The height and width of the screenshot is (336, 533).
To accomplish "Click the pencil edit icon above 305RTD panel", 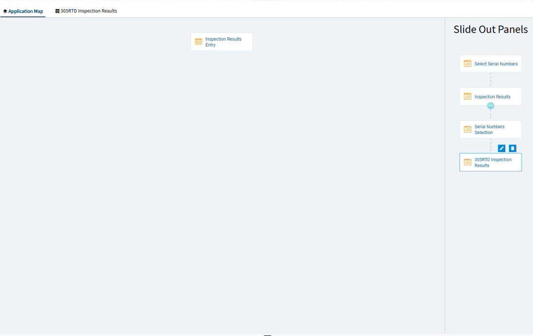I will pyautogui.click(x=502, y=148).
